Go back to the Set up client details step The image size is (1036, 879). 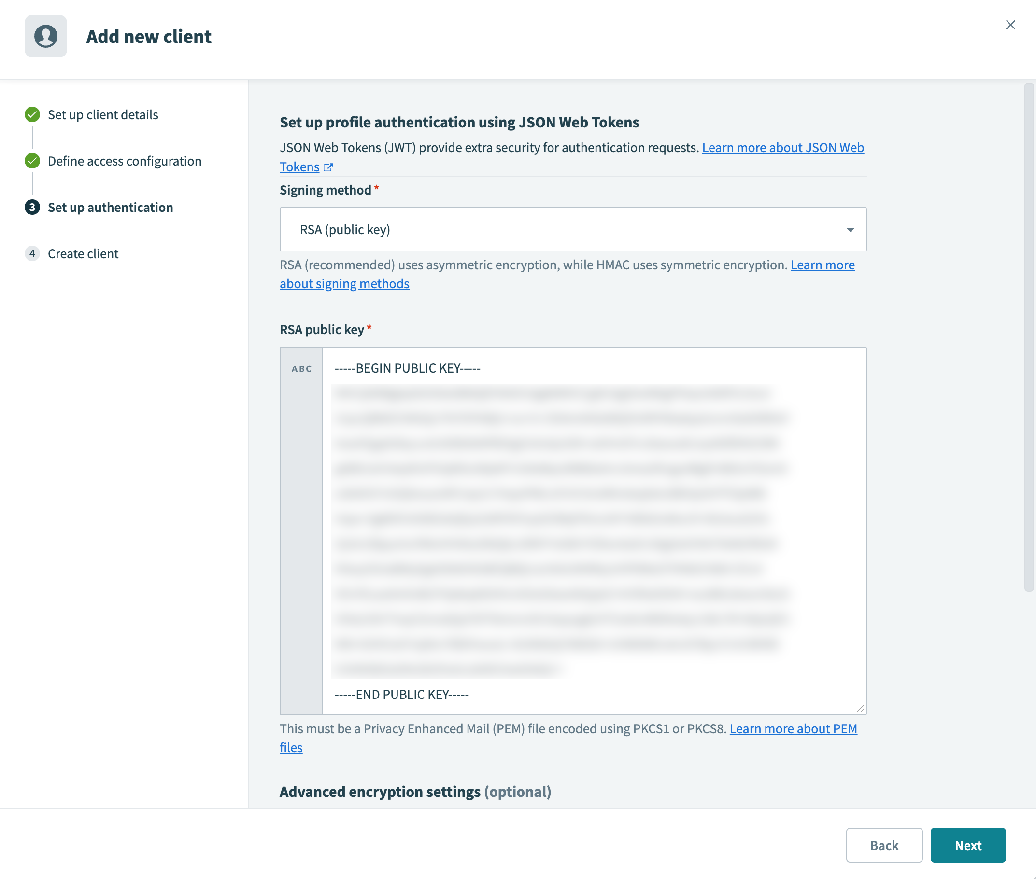pos(103,114)
